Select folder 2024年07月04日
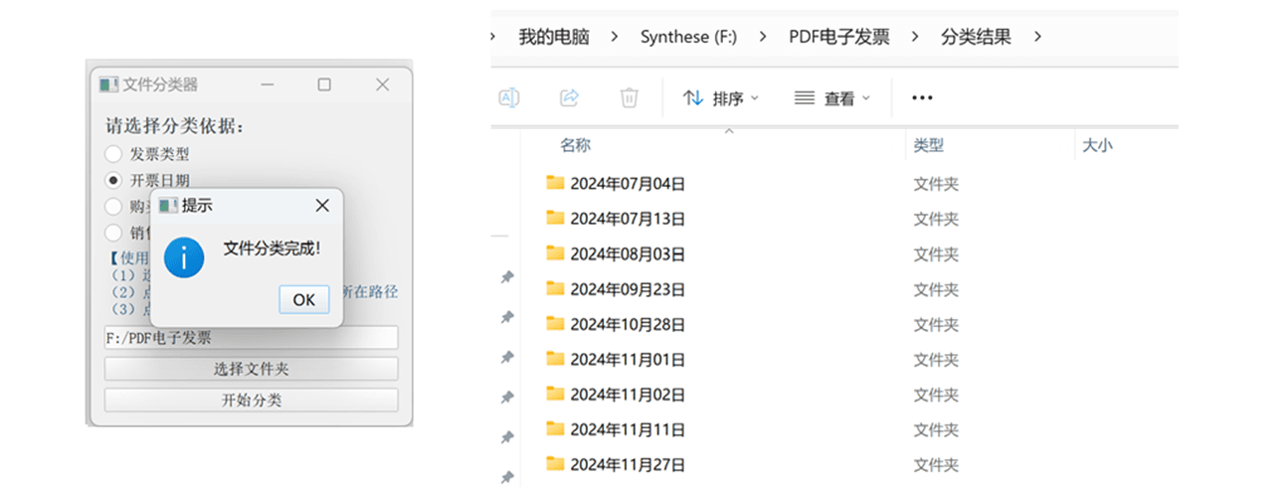The image size is (1285, 487). point(628,183)
